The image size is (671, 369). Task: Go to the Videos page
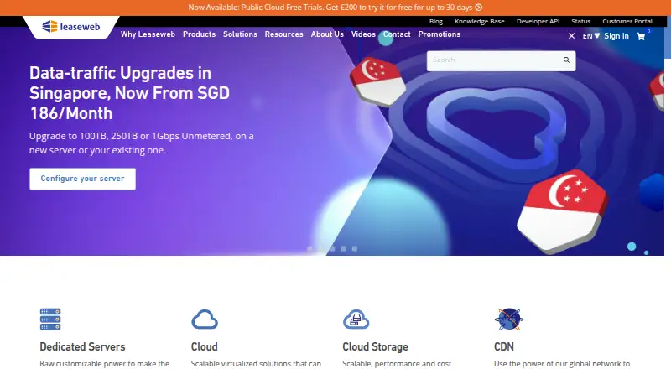coord(363,34)
